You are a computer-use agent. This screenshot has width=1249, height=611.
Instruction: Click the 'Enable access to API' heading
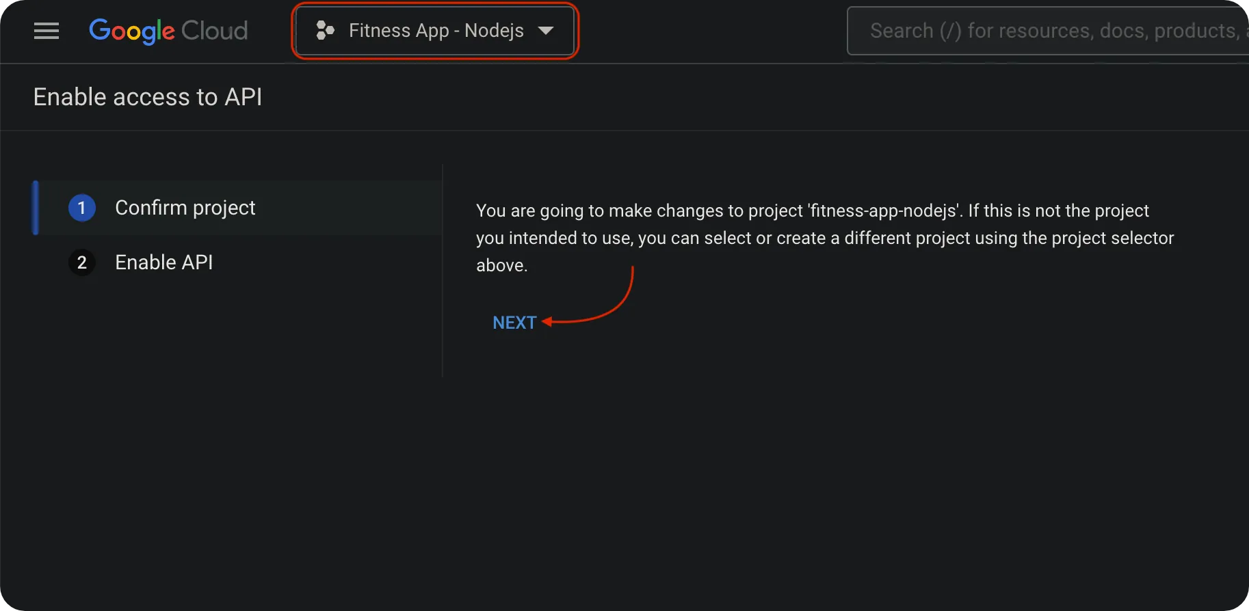[x=148, y=97]
